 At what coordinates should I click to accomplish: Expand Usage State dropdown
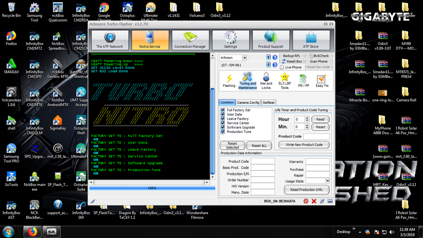tap(327, 181)
